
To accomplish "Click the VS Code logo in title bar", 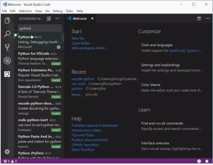I will (5, 4).
